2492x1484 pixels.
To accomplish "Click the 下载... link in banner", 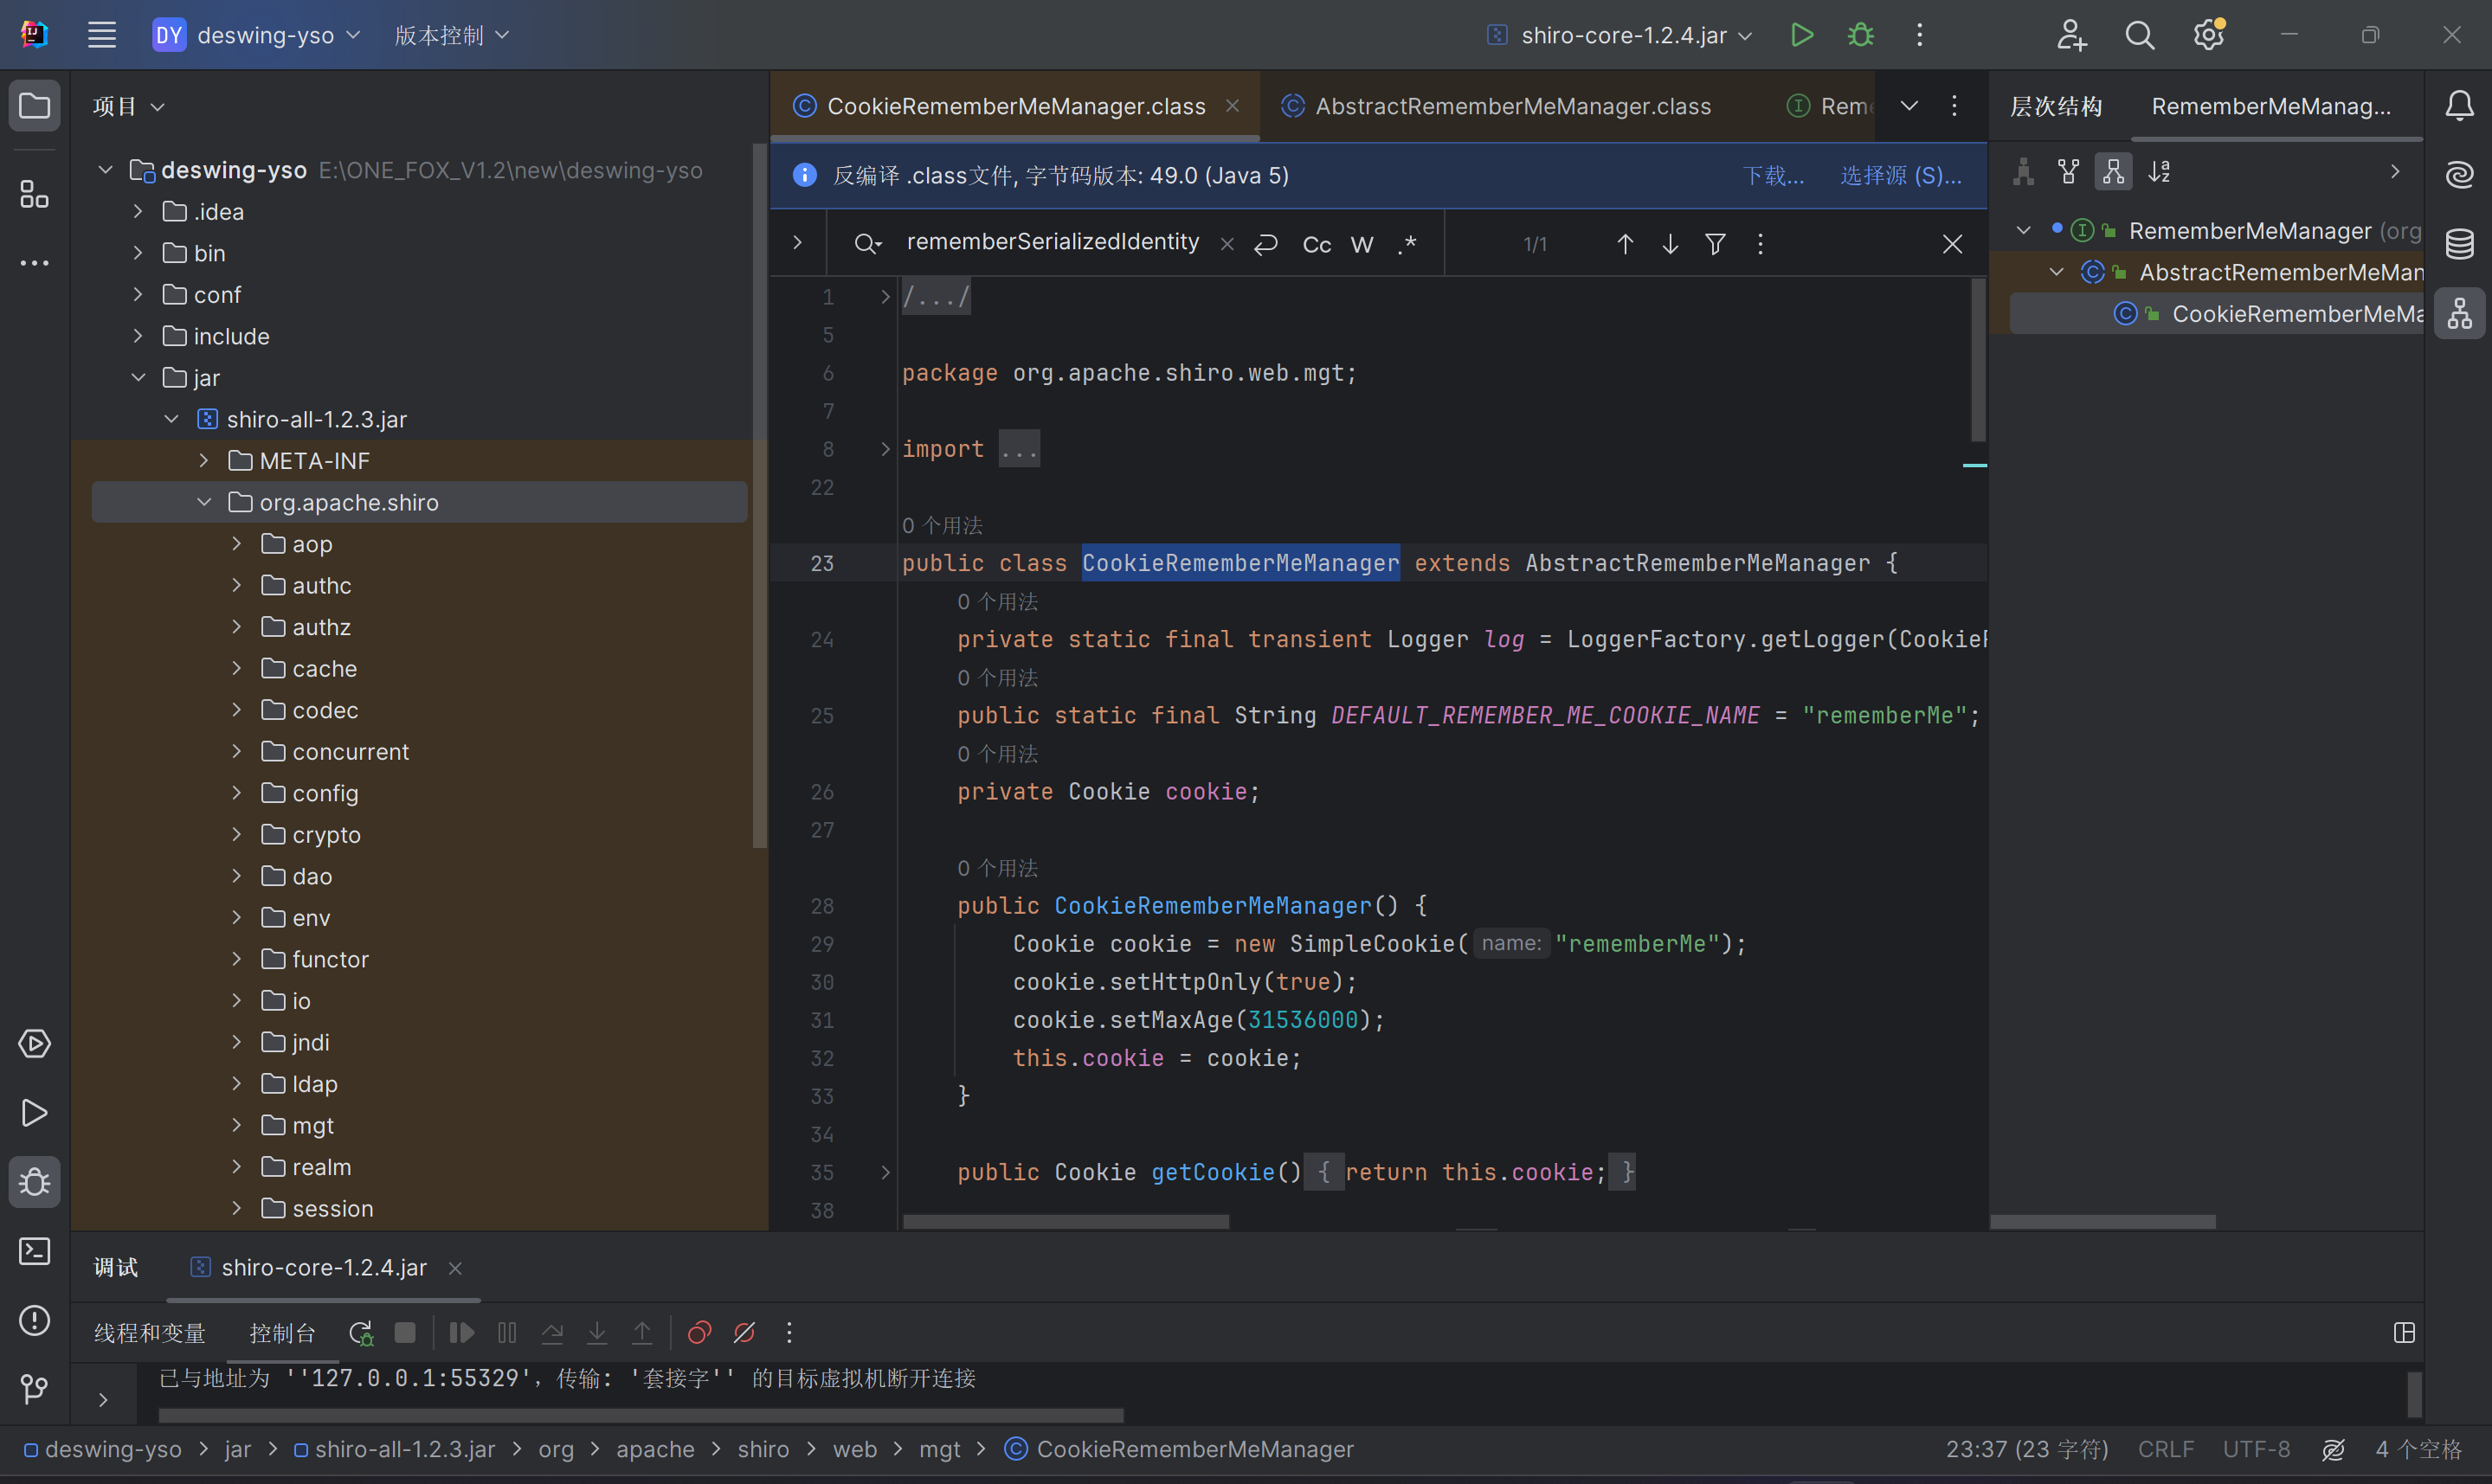I will (1773, 175).
